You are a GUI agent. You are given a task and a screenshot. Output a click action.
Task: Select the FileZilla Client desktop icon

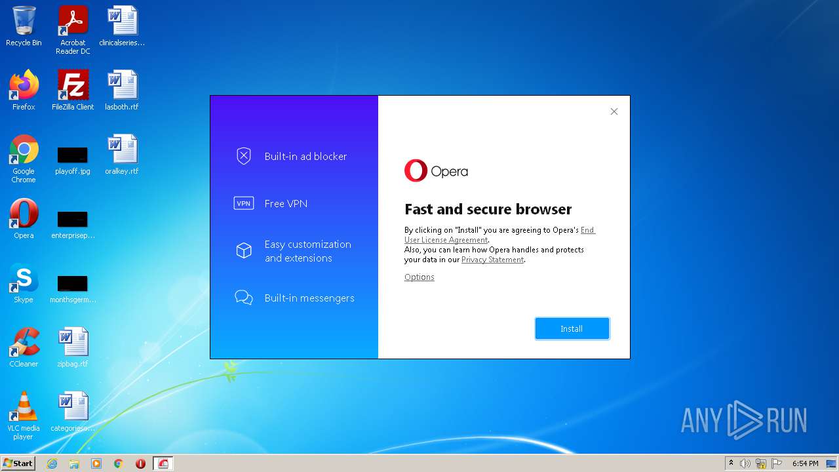tap(73, 90)
